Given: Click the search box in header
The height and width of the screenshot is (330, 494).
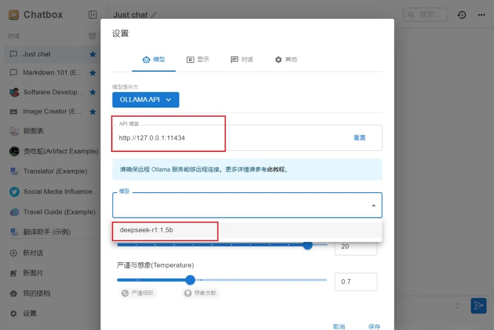Looking at the screenshot, I should tap(424, 15).
